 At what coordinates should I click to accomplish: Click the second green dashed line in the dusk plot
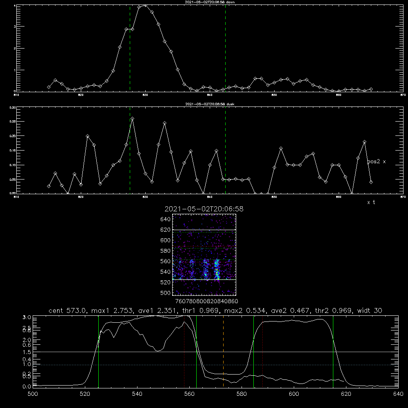(225, 151)
